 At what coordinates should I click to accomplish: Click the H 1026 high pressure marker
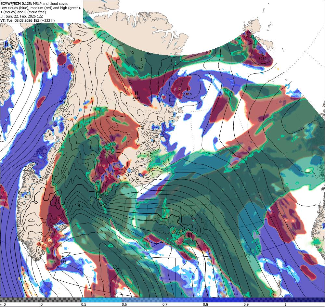click(136, 95)
